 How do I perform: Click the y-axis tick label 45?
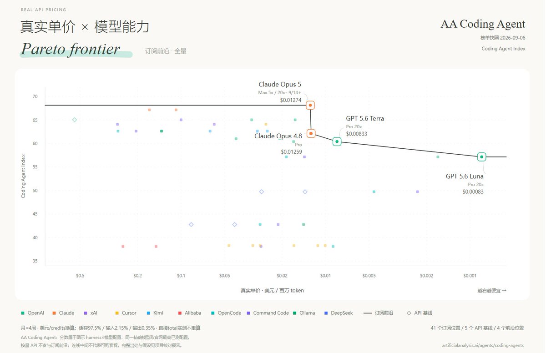pyautogui.click(x=35, y=214)
